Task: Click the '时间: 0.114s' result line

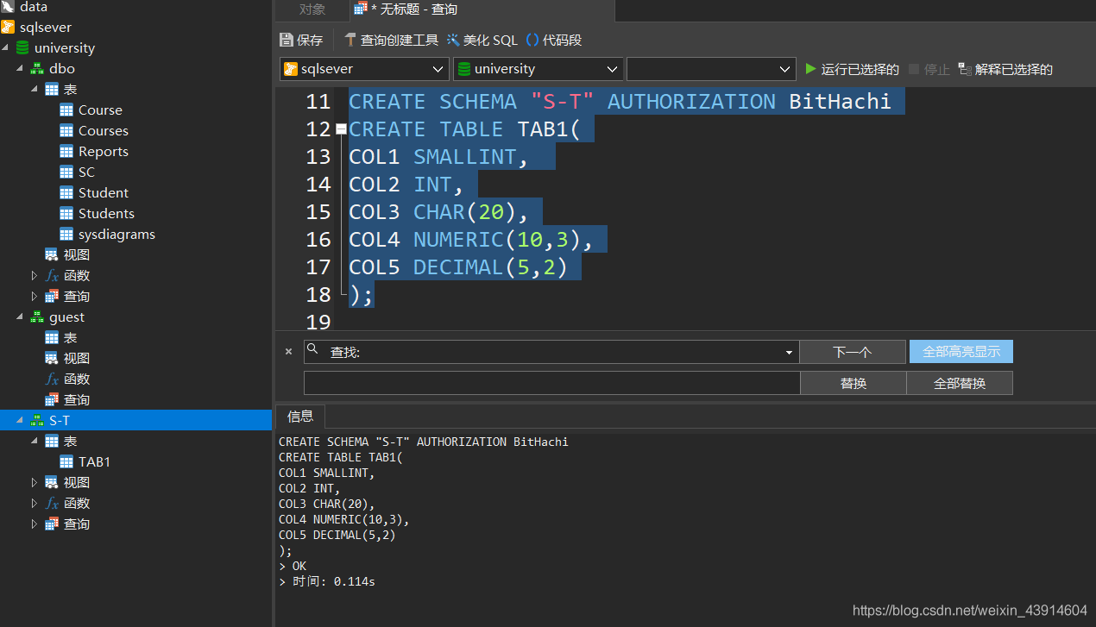Action: [327, 582]
